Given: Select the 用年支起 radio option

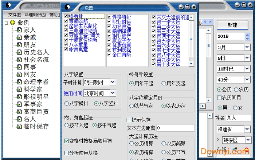Looking at the screenshot, I should coord(164,83).
